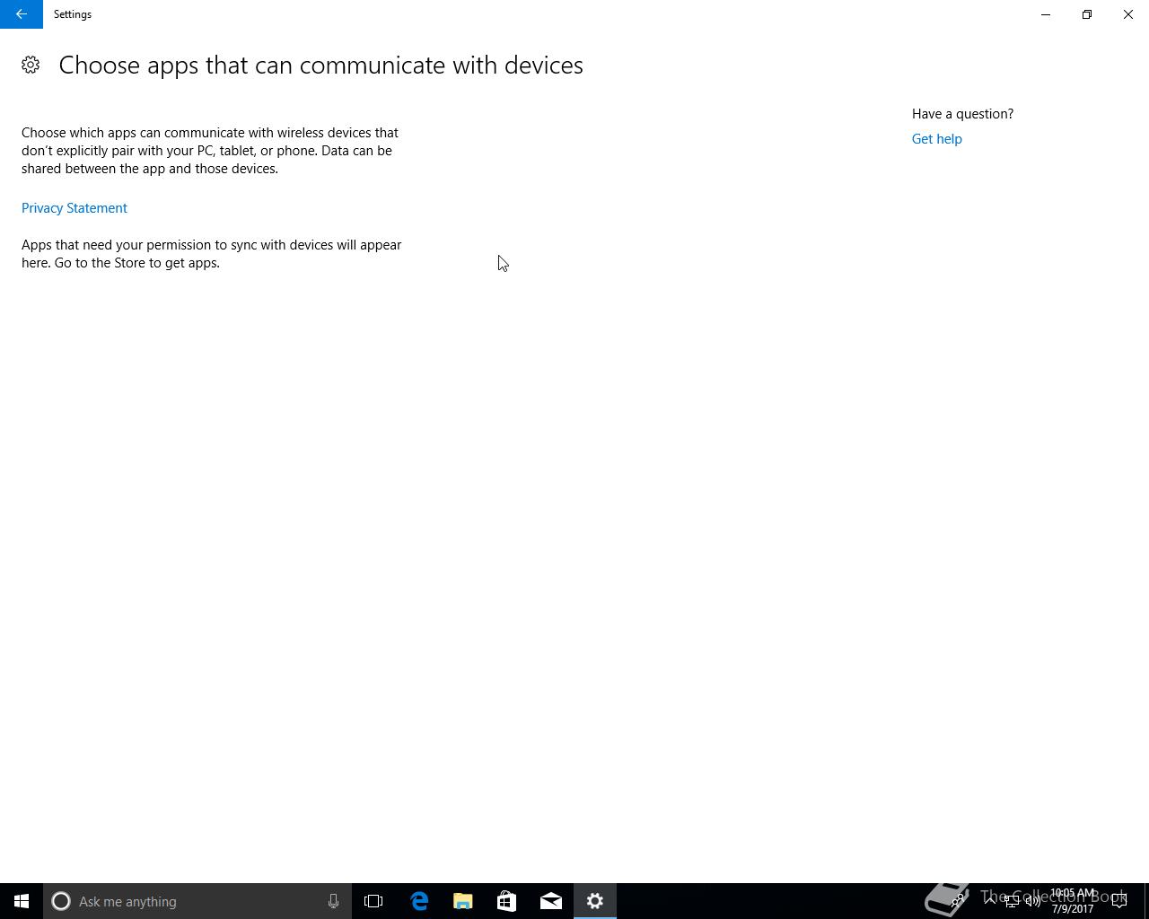This screenshot has width=1149, height=919.
Task: Open the volume control tray icon
Action: click(1032, 901)
